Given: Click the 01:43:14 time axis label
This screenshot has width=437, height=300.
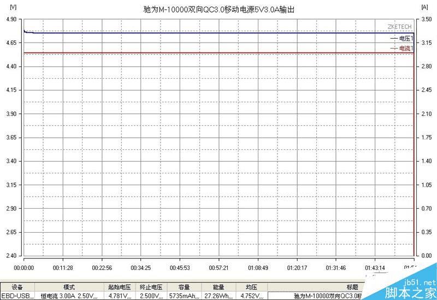Looking at the screenshot, I should coord(375,268).
